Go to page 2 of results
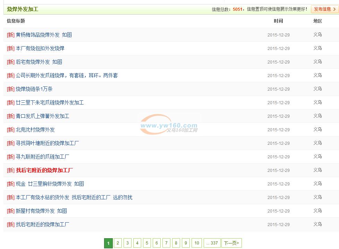Screen dimensions: 339x249 118,243
